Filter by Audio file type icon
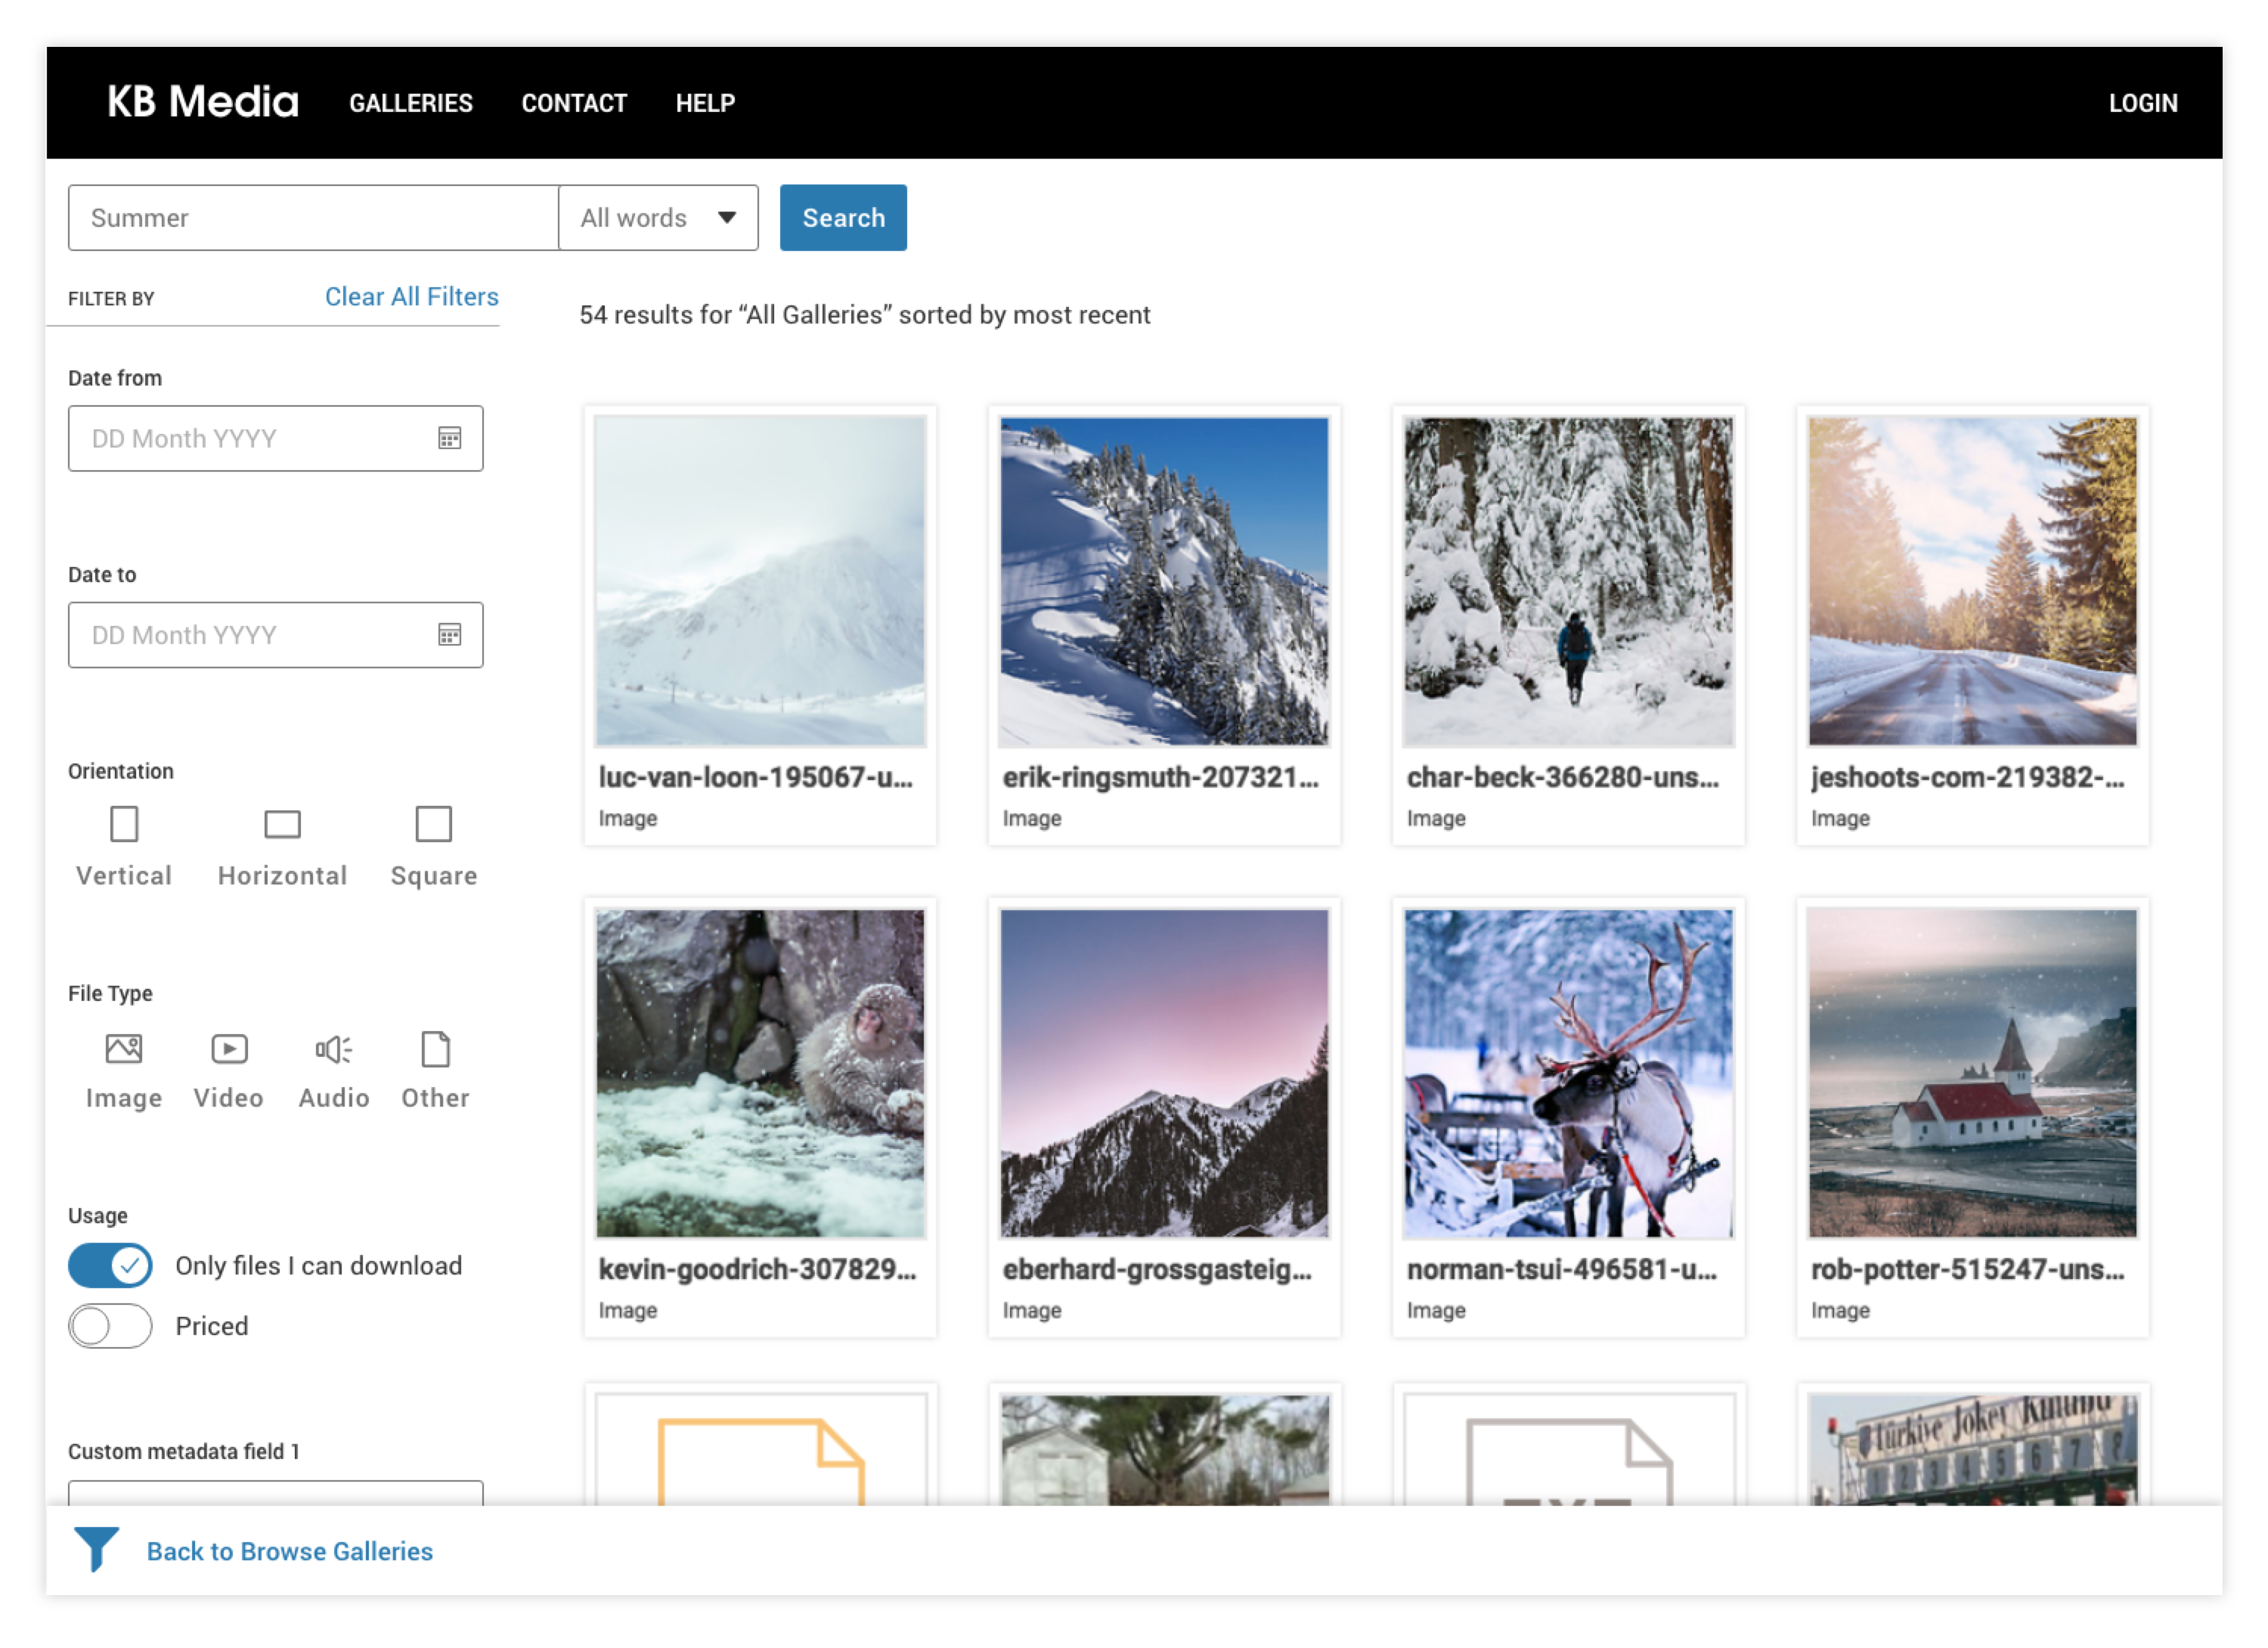Viewport: 2268px width, 1648px height. coord(334,1050)
